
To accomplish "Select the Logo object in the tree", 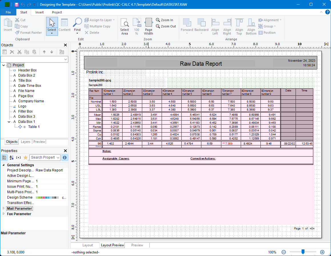I will click(22, 106).
